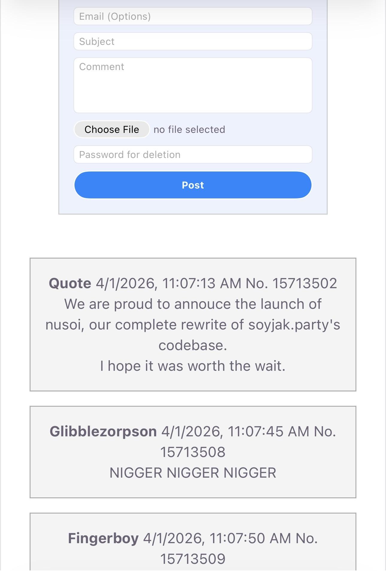
Task: Click 'soyjak.party's' in the announcement
Action: coord(294,325)
